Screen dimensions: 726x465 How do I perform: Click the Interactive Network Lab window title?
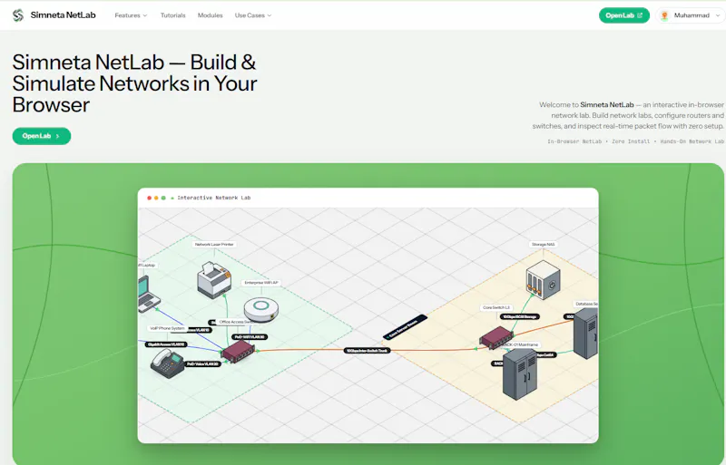214,198
